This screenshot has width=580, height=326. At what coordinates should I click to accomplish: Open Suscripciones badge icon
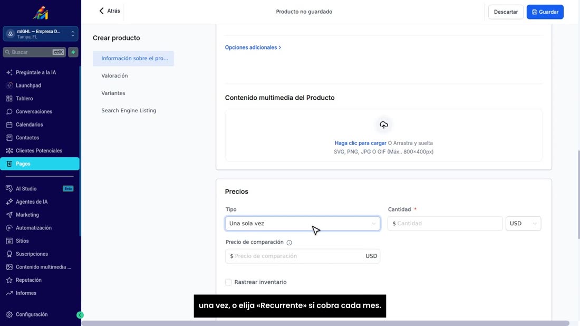(9, 254)
